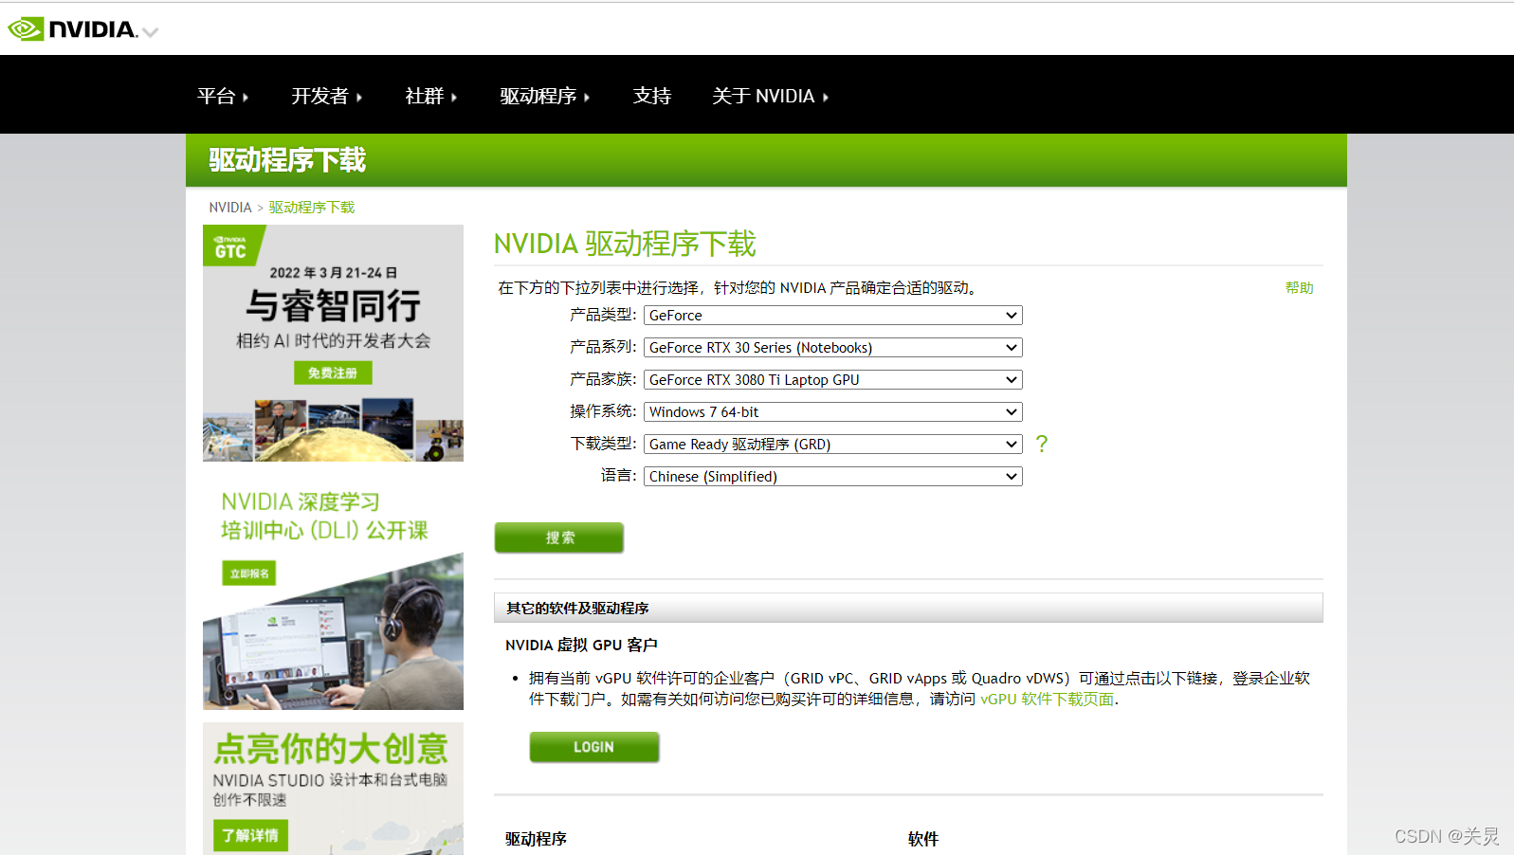Open the 平台 menu
This screenshot has height=855, width=1514.
point(223,96)
